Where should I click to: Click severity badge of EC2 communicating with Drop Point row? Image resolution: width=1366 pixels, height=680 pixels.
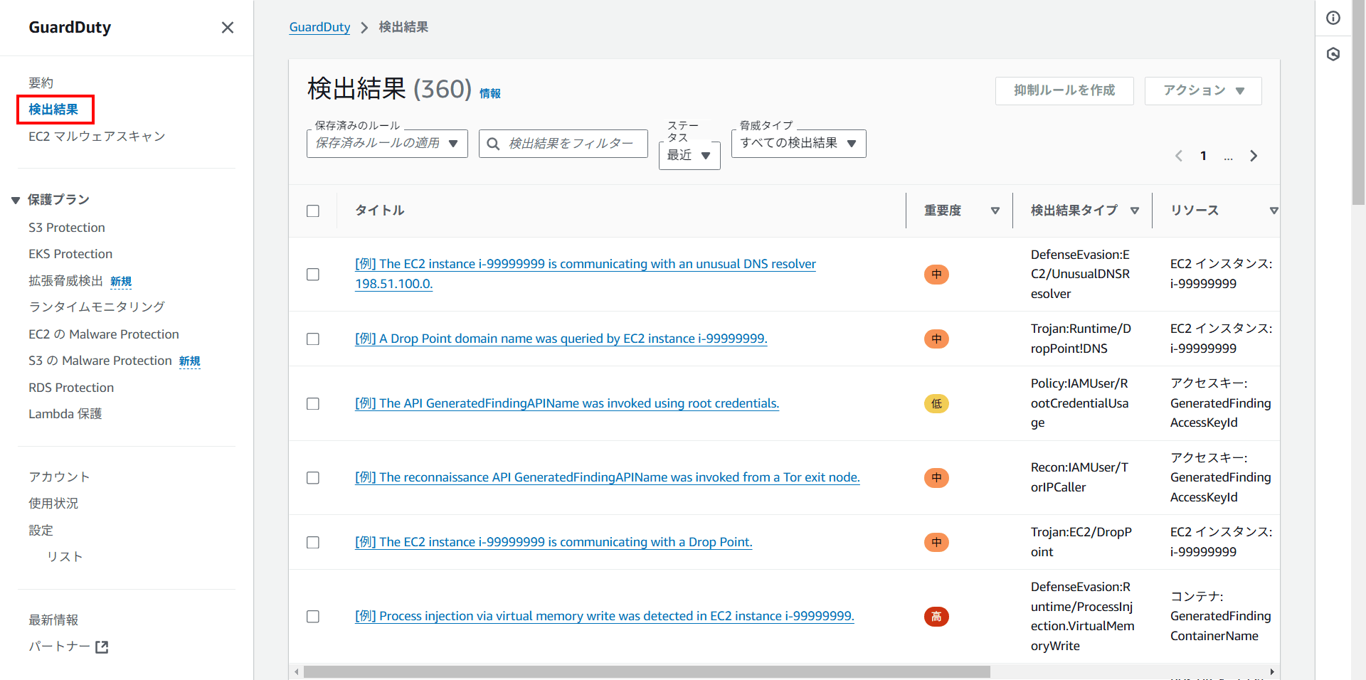tap(936, 543)
